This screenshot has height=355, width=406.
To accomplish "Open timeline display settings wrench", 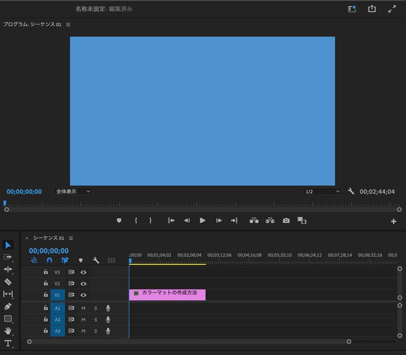I will pyautogui.click(x=96, y=260).
